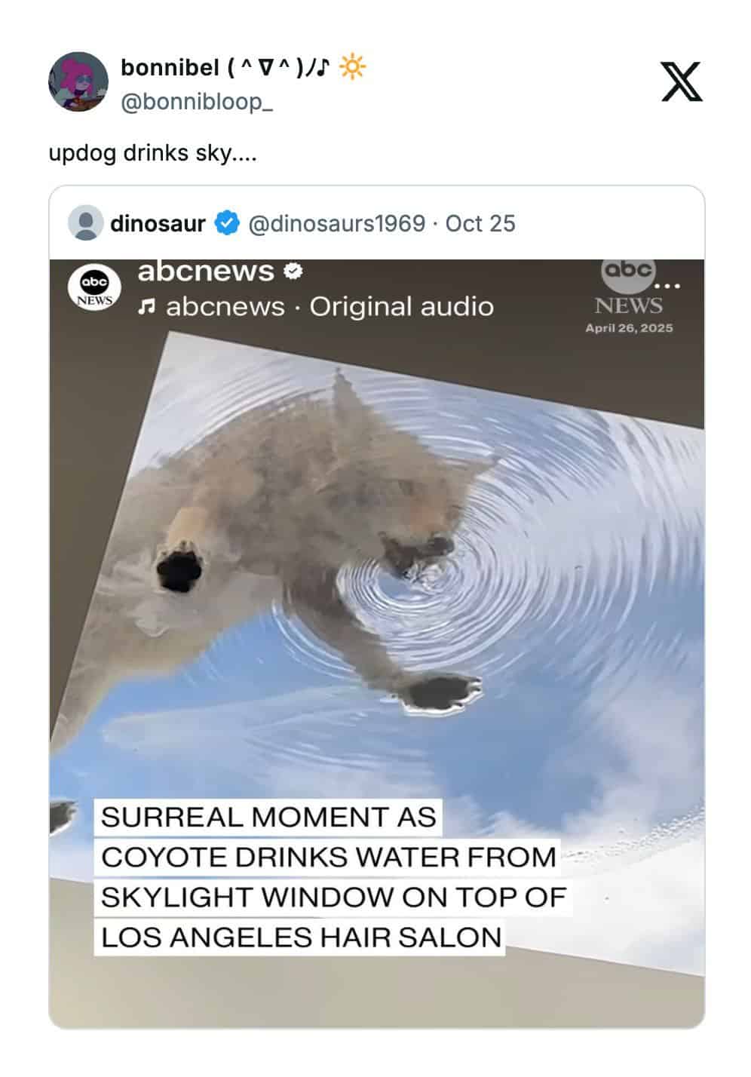Click the white verified badge next to abcnews
Image resolution: width=751 pixels, height=1077 pixels.
pyautogui.click(x=293, y=271)
